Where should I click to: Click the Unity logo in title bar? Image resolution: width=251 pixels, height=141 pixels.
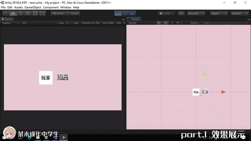pyautogui.click(x=2, y=3)
